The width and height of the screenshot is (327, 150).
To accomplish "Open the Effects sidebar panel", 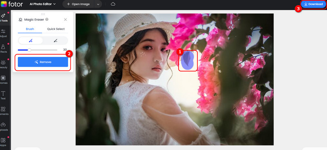I will pyautogui.click(x=3, y=49).
